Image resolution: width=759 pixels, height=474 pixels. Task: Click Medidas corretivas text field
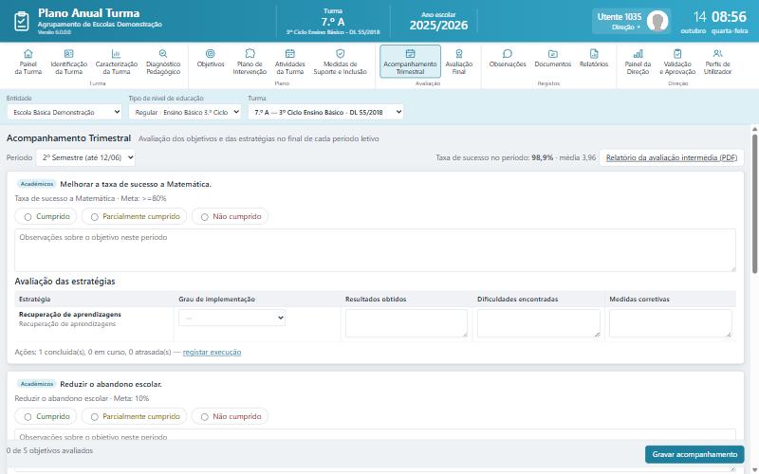click(x=671, y=323)
